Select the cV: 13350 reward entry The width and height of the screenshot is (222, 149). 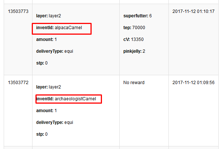click(x=133, y=39)
